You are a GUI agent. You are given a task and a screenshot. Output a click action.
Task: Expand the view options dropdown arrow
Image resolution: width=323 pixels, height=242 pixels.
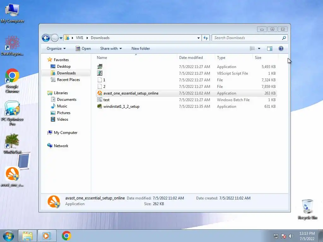[259, 49]
